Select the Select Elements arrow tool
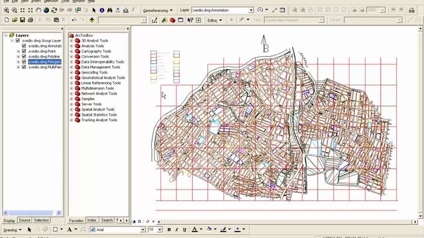The image size is (424, 238). (x=94, y=11)
